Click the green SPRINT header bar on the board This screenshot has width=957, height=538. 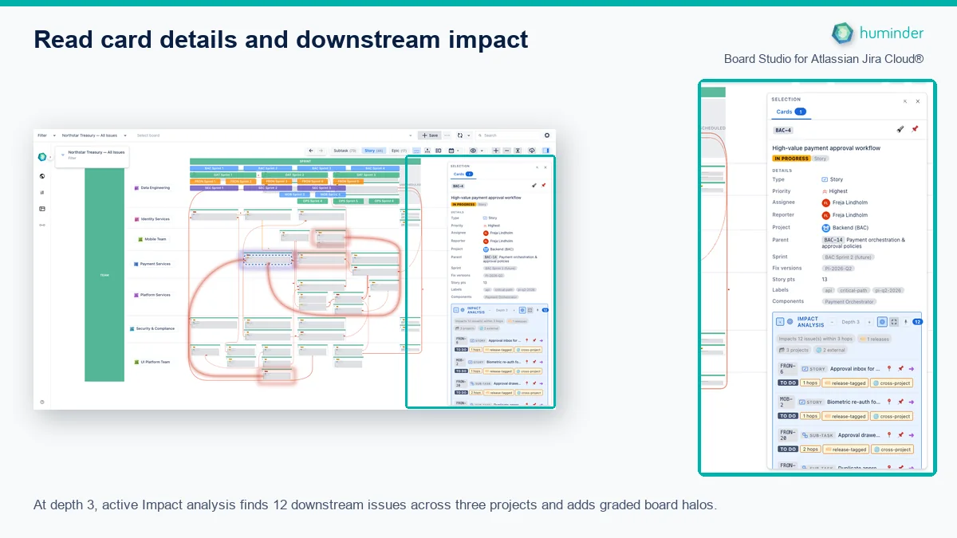click(x=305, y=161)
